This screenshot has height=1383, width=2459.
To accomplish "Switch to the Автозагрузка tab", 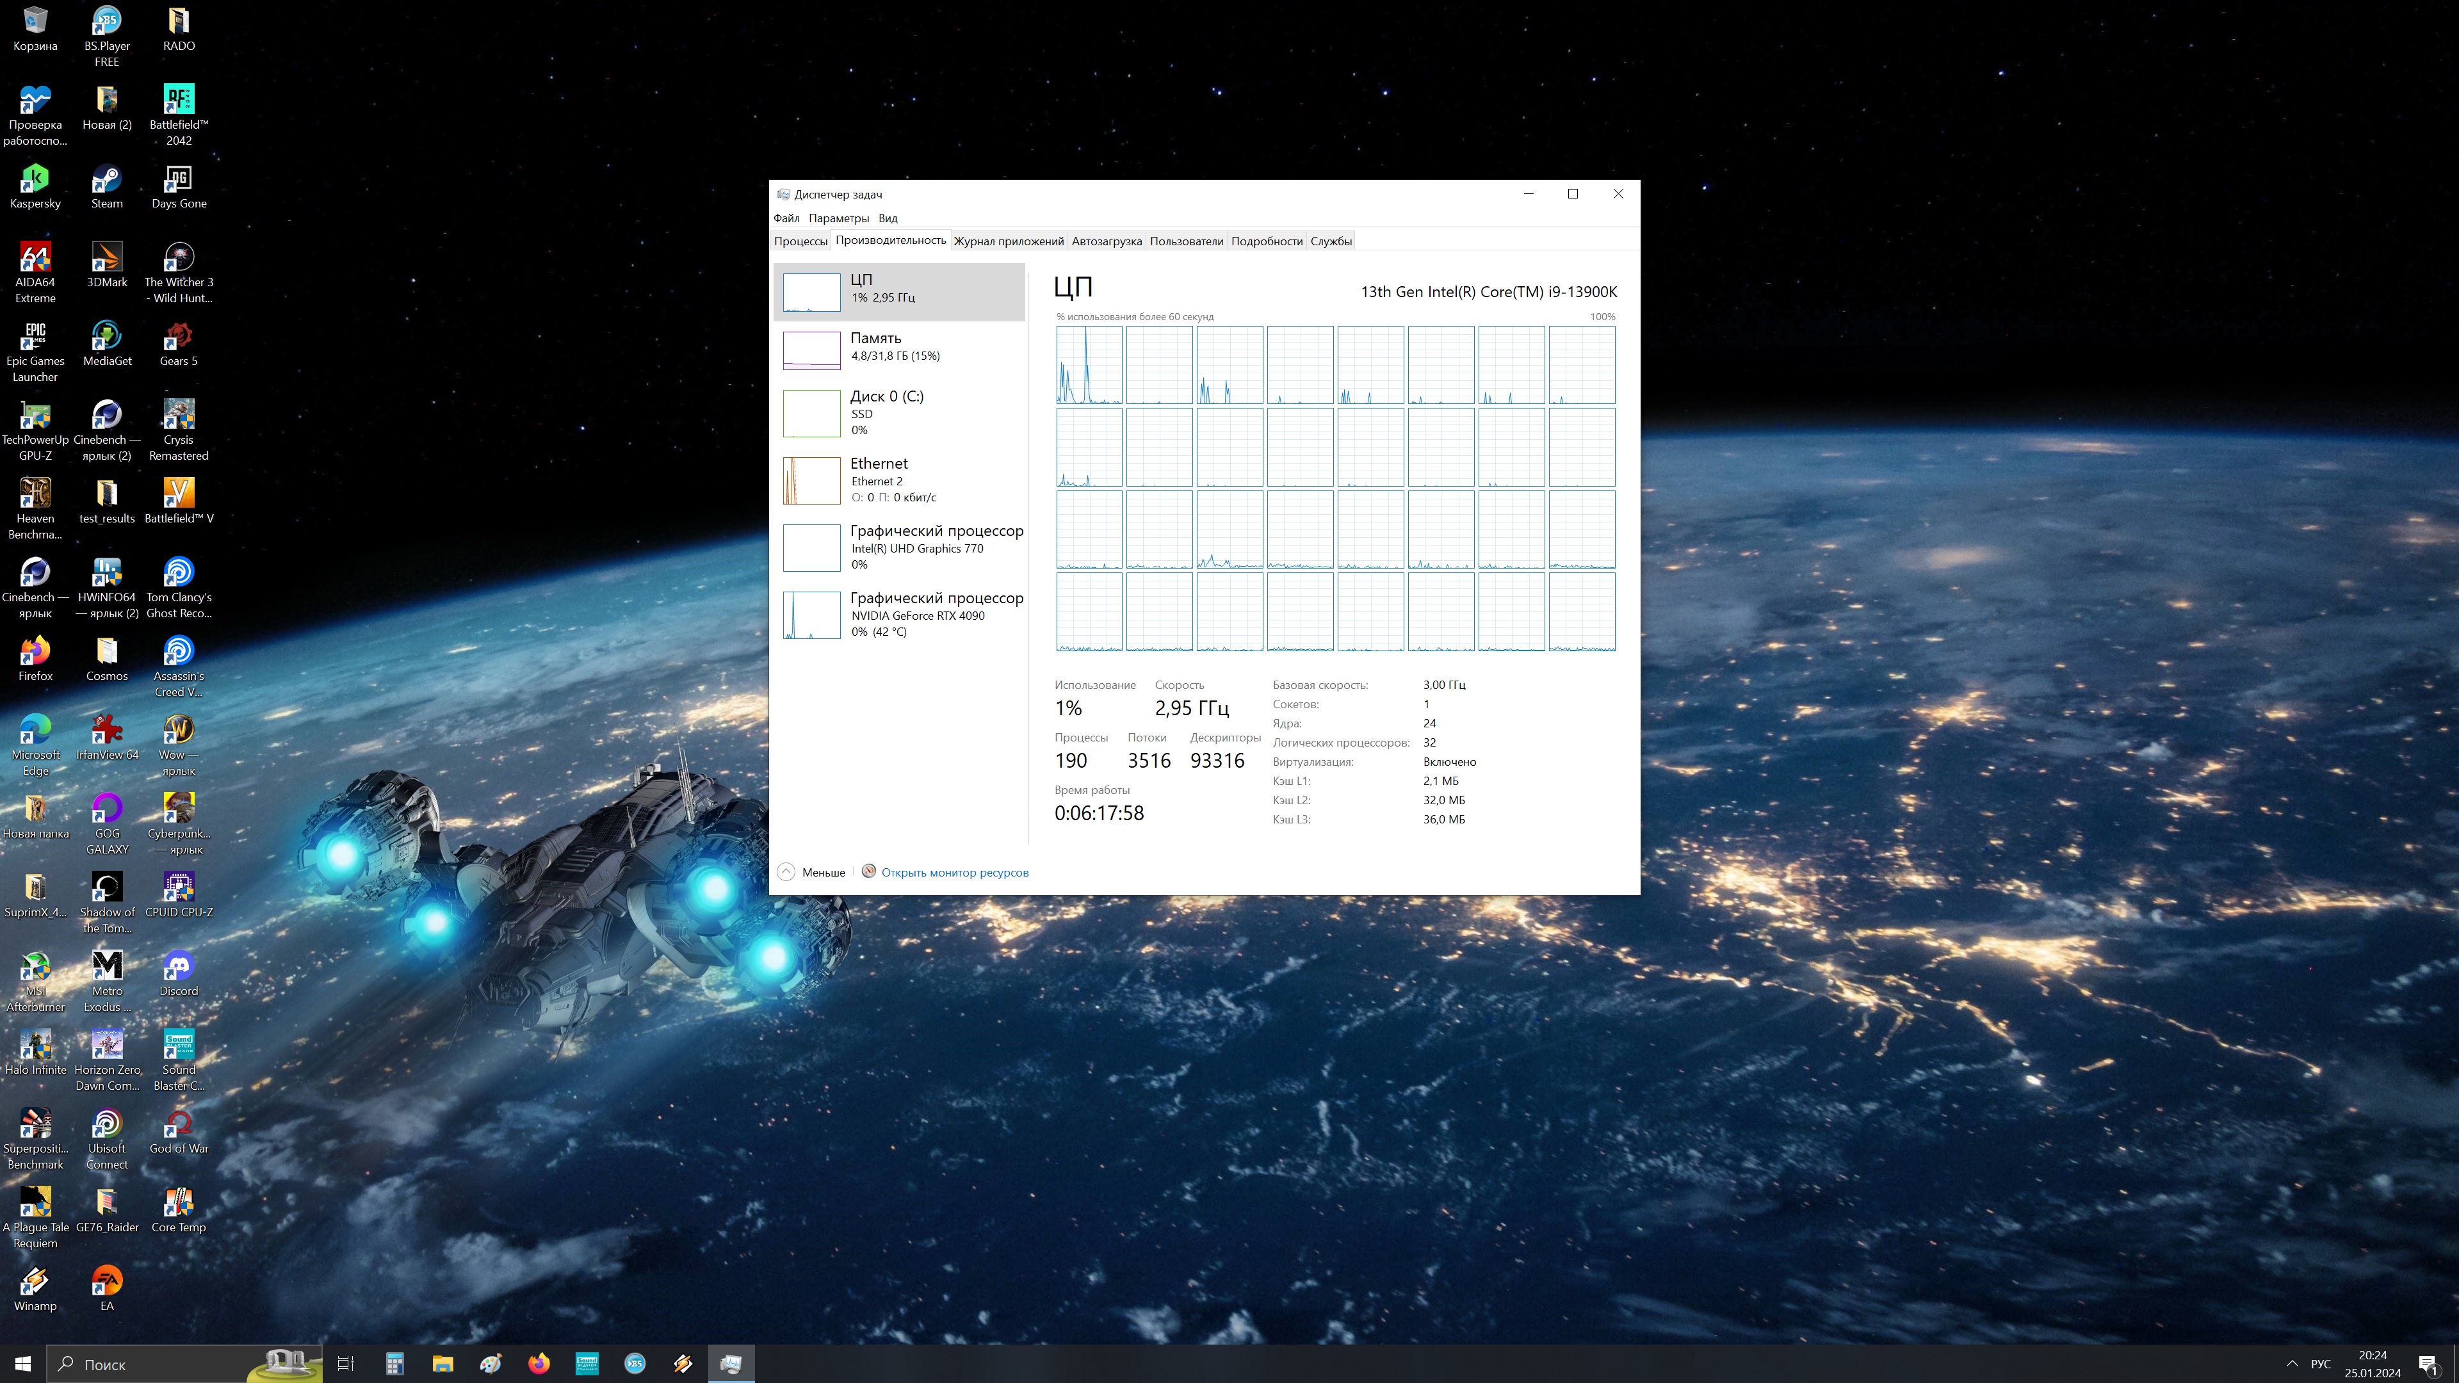I will (x=1107, y=241).
